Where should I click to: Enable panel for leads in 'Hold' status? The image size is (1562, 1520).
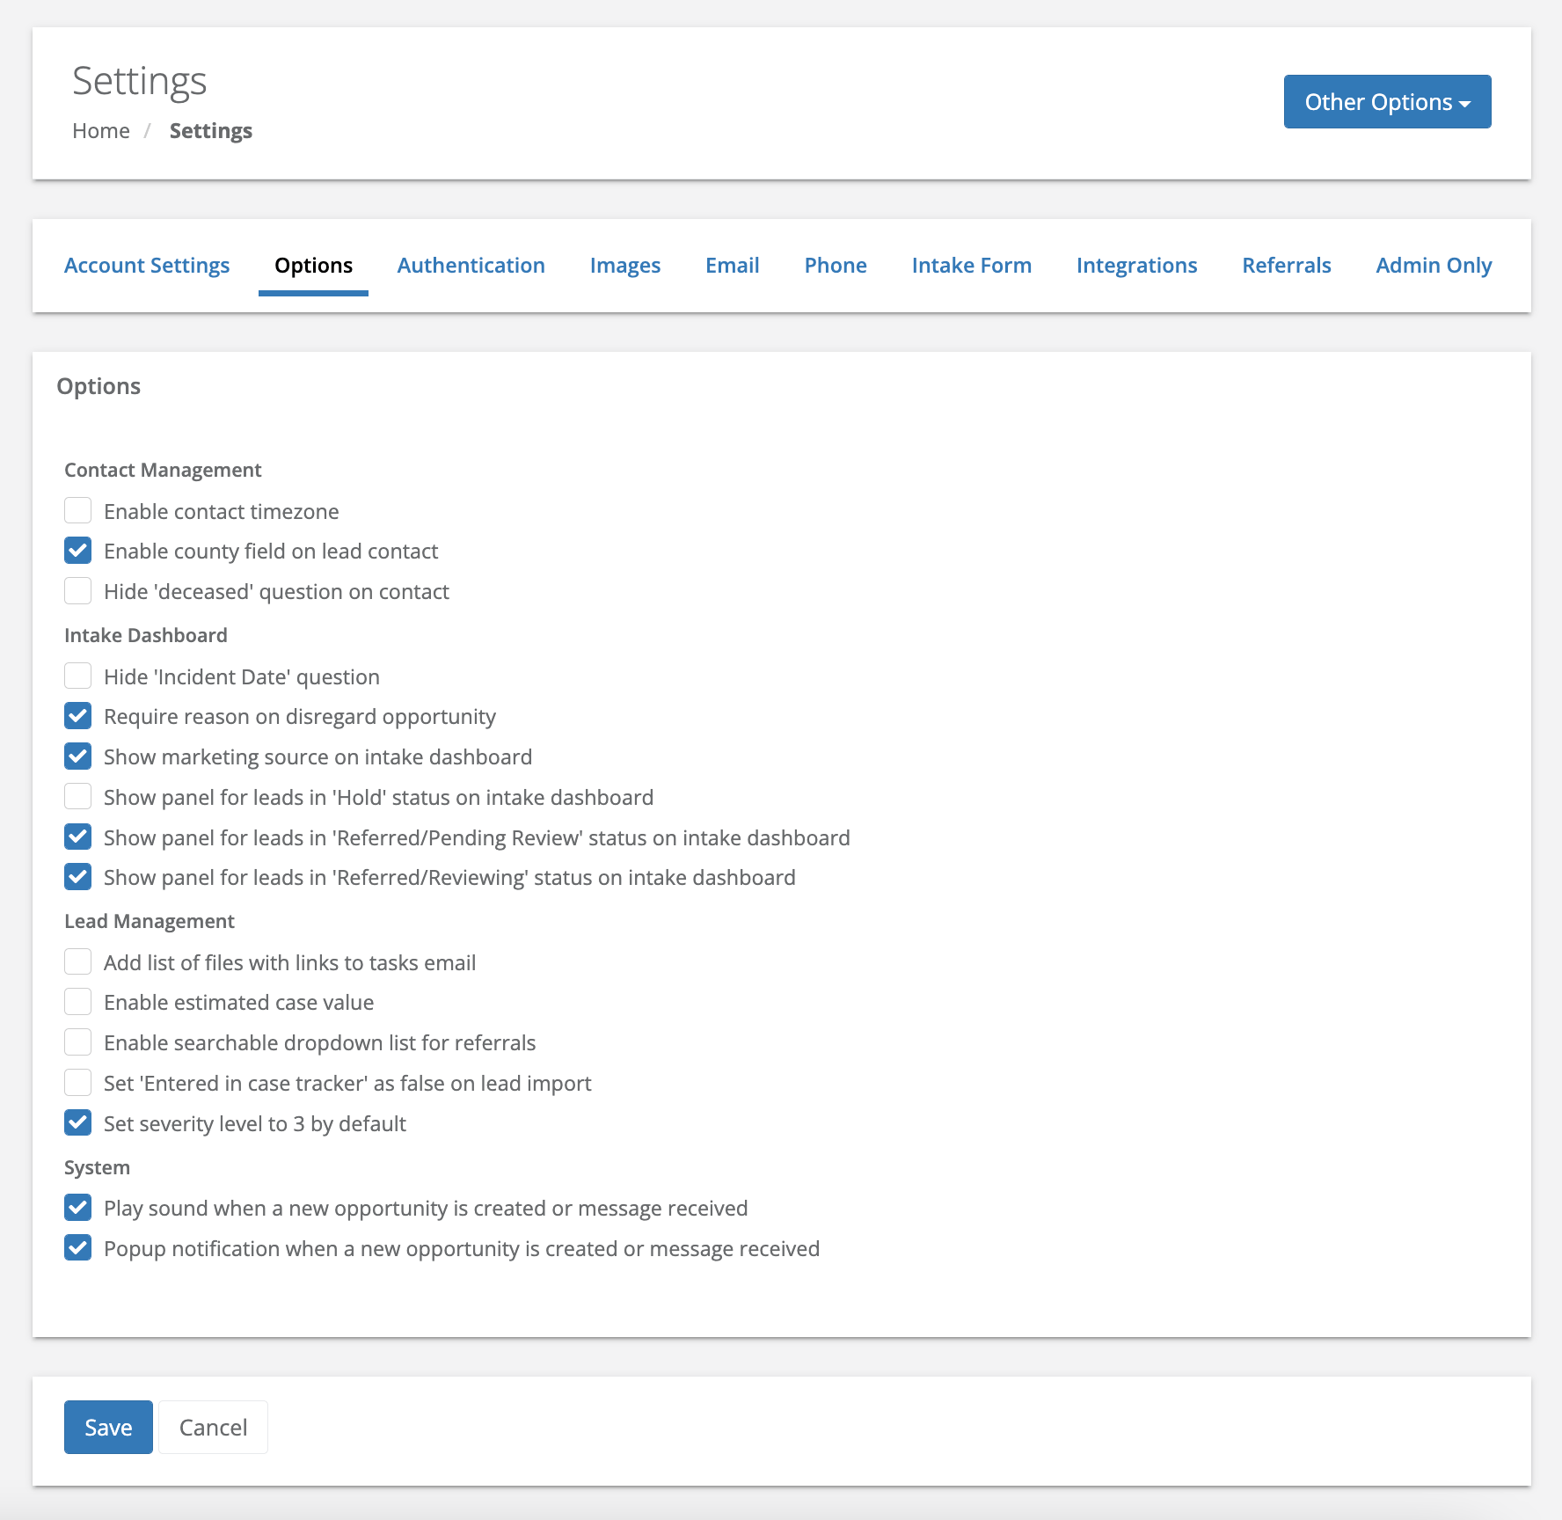tap(78, 797)
